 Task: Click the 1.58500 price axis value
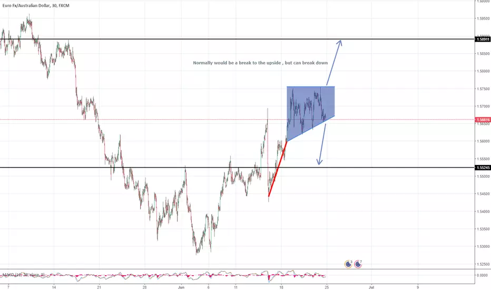(483, 54)
